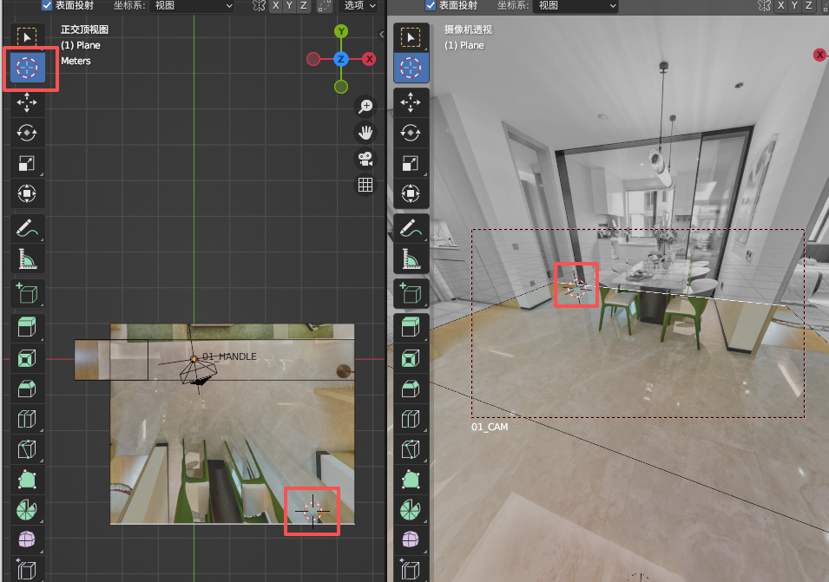Toggle 表面投射 checkbox in the left viewport header
This screenshot has height=582, width=829.
click(x=48, y=5)
